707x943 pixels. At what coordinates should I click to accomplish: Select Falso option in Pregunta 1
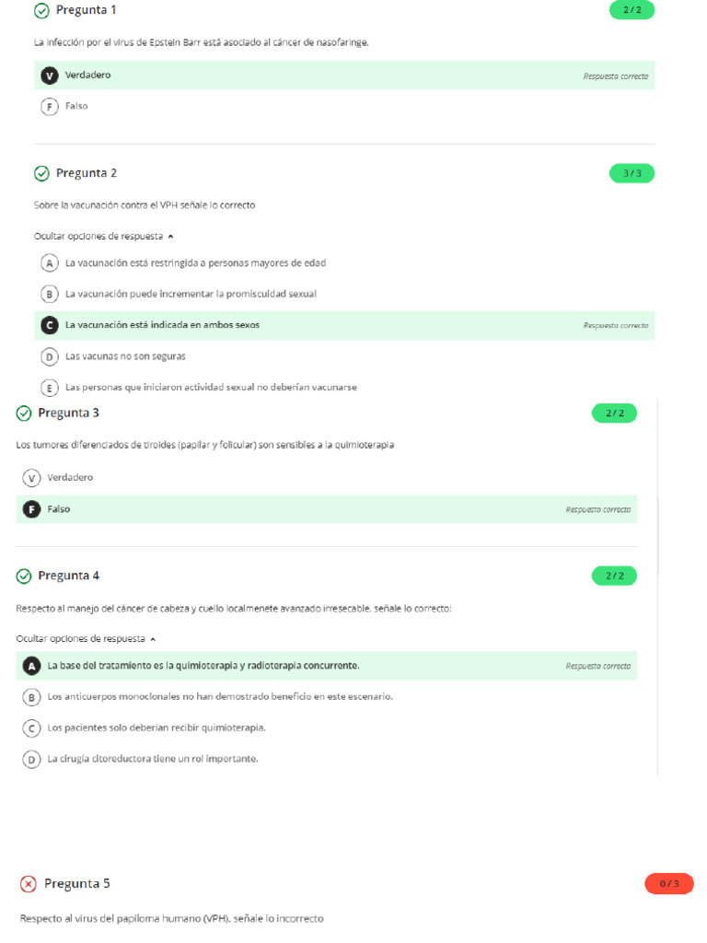point(50,106)
